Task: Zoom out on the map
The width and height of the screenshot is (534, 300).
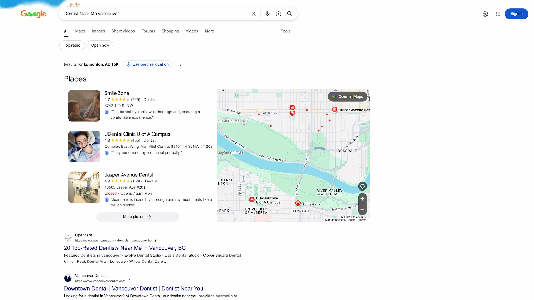Action: [362, 210]
